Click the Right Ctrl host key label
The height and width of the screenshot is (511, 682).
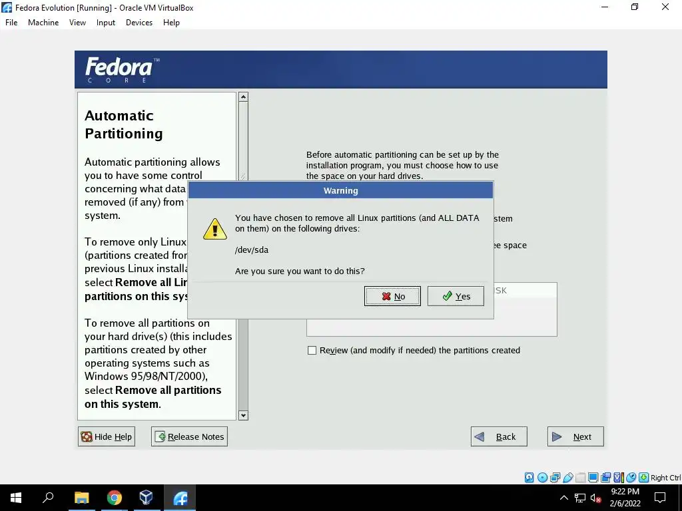click(x=666, y=478)
